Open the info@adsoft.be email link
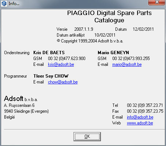The height and width of the screenshot is (146, 166). (x=140, y=117)
